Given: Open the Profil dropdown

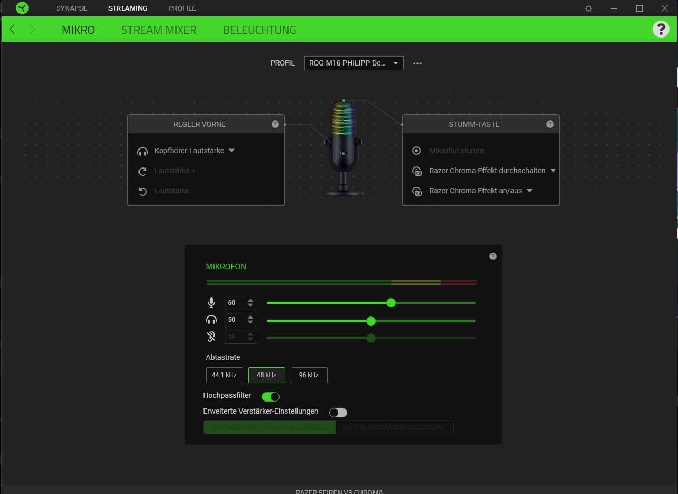Looking at the screenshot, I should tap(354, 63).
